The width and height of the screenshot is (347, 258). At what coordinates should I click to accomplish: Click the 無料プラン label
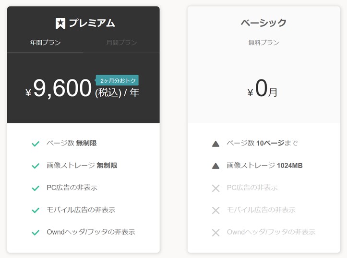point(263,43)
